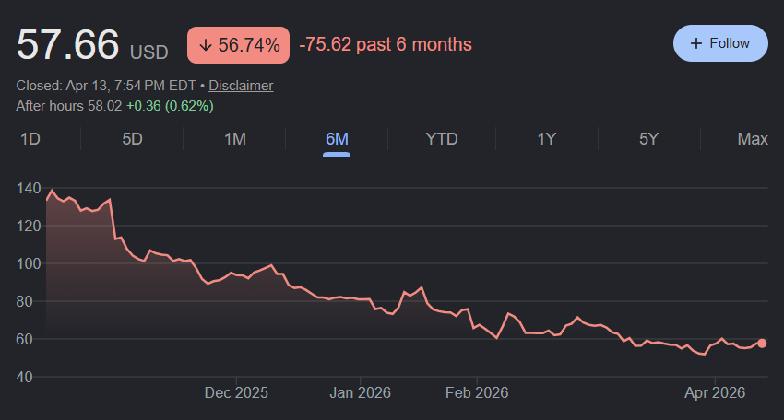Click the down arrow in the percent badge
Image resolution: width=784 pixels, height=420 pixels.
click(x=206, y=45)
